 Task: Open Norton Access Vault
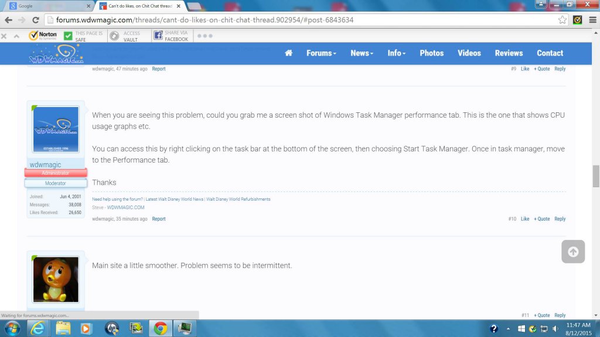tap(125, 36)
